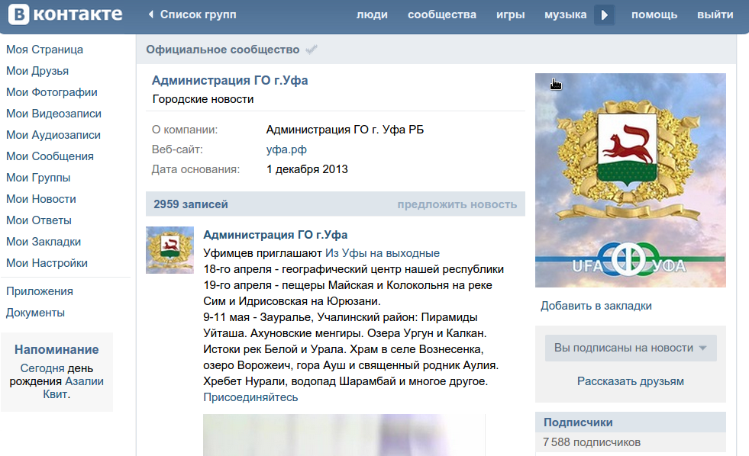Open игры in the top navigation

[510, 14]
